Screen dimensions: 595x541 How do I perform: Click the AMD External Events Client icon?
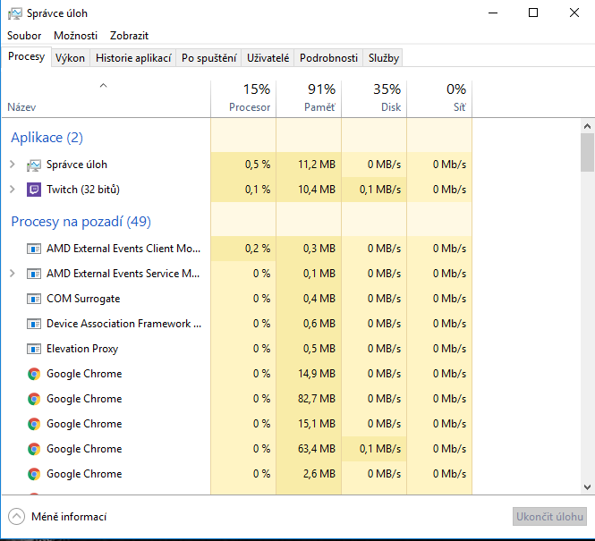(x=34, y=249)
